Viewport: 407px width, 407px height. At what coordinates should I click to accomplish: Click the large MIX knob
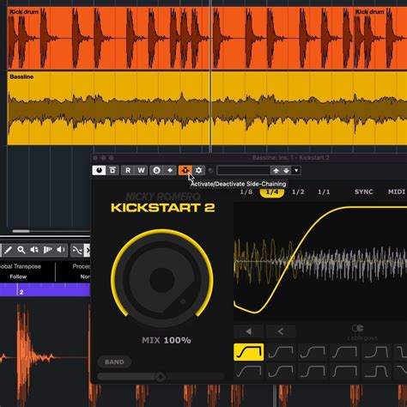pyautogui.click(x=162, y=279)
